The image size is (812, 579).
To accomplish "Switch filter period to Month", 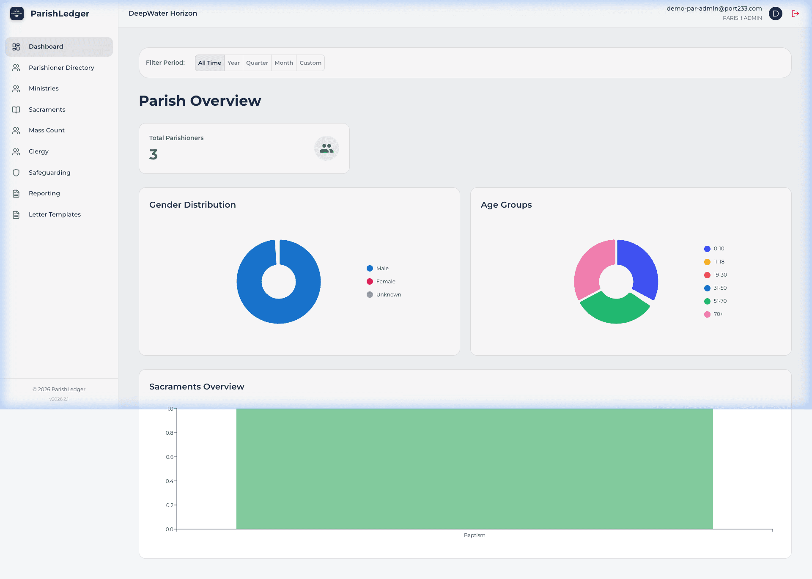I will 283,63.
